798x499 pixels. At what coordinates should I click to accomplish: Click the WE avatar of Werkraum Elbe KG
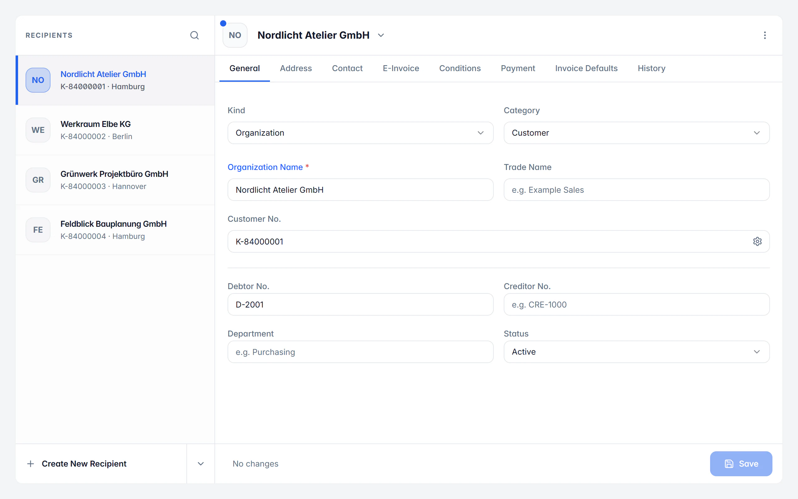tap(38, 130)
